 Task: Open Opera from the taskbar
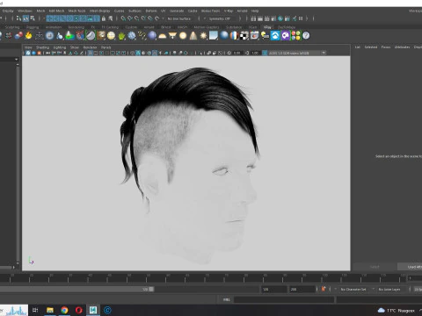point(79,310)
